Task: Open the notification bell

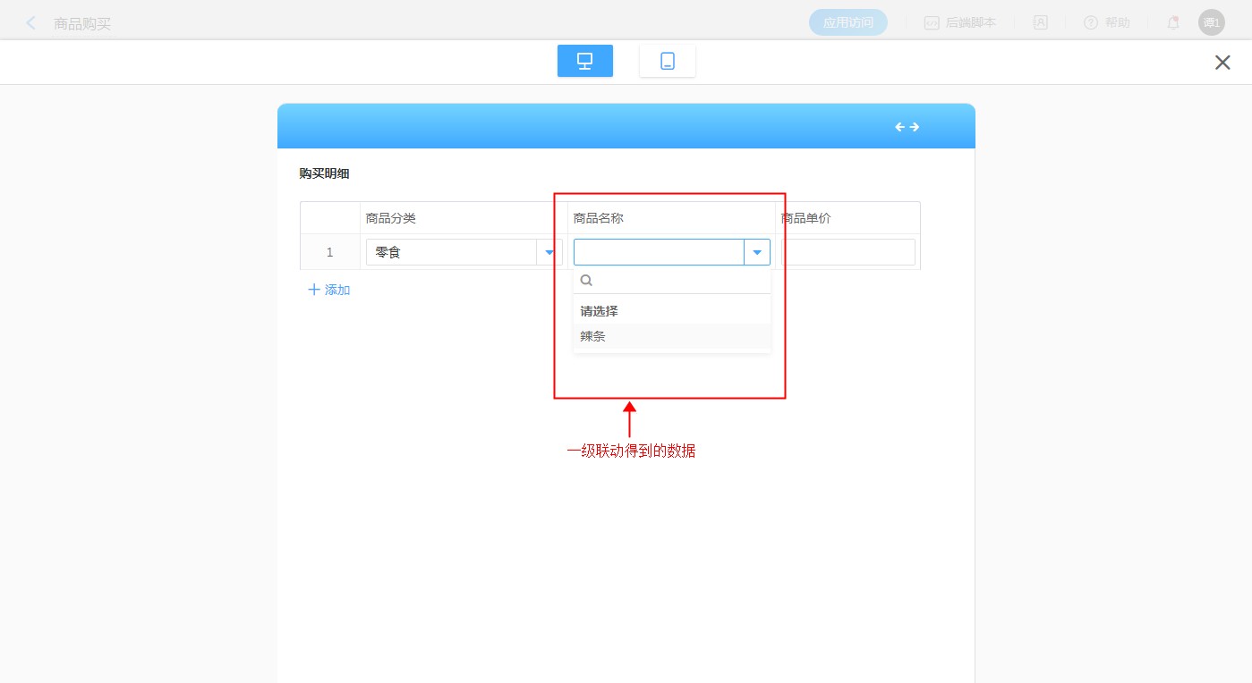Action: tap(1172, 23)
